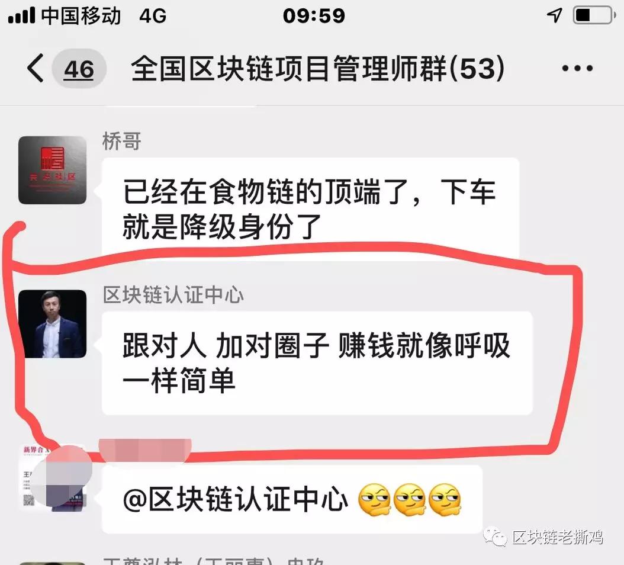Tap the 09:59 clock in status bar
Screen dimensions: 624x565
pyautogui.click(x=314, y=16)
